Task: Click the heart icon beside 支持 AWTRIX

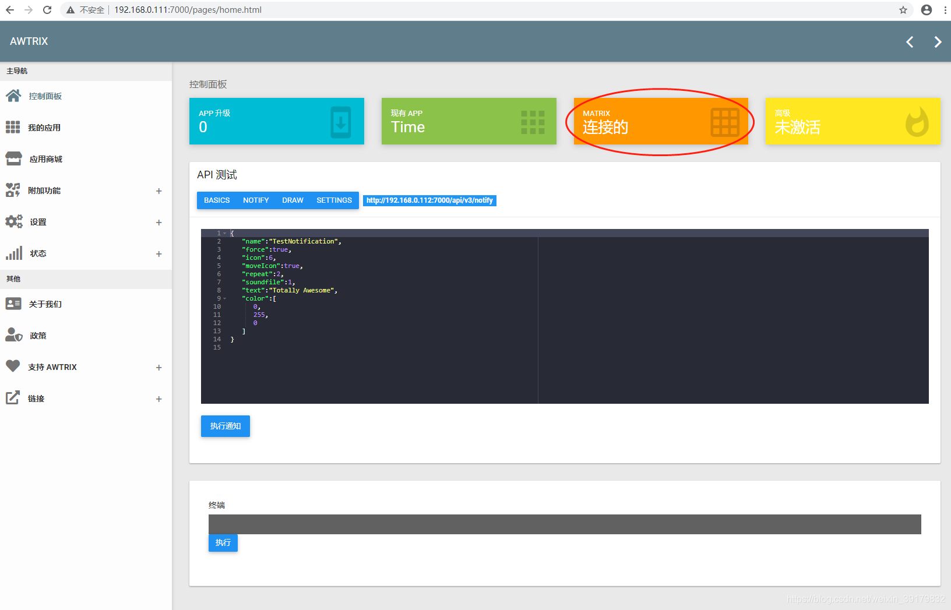Action: click(x=13, y=366)
